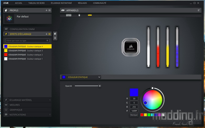Select Couleur statique 1 effect
The height and width of the screenshot is (128, 205).
click(27, 59)
